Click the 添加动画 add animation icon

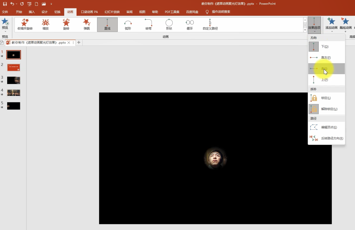coord(331,24)
